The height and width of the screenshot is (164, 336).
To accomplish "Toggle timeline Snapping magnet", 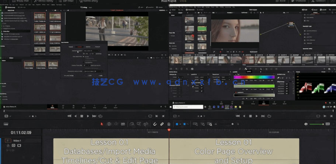I will click(155, 124).
